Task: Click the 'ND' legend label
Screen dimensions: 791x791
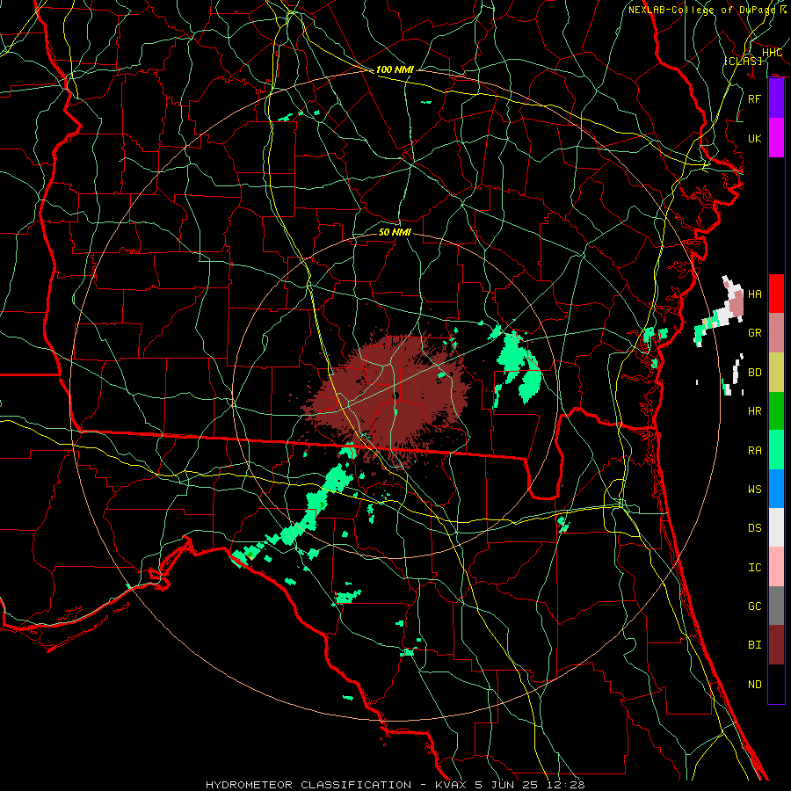Action: [x=754, y=685]
